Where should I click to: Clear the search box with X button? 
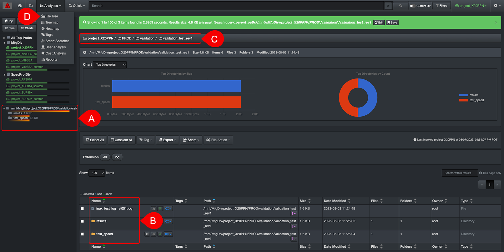coord(388,6)
